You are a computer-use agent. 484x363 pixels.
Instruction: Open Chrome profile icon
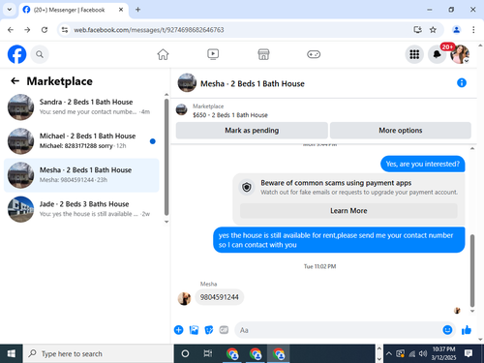coord(456,30)
